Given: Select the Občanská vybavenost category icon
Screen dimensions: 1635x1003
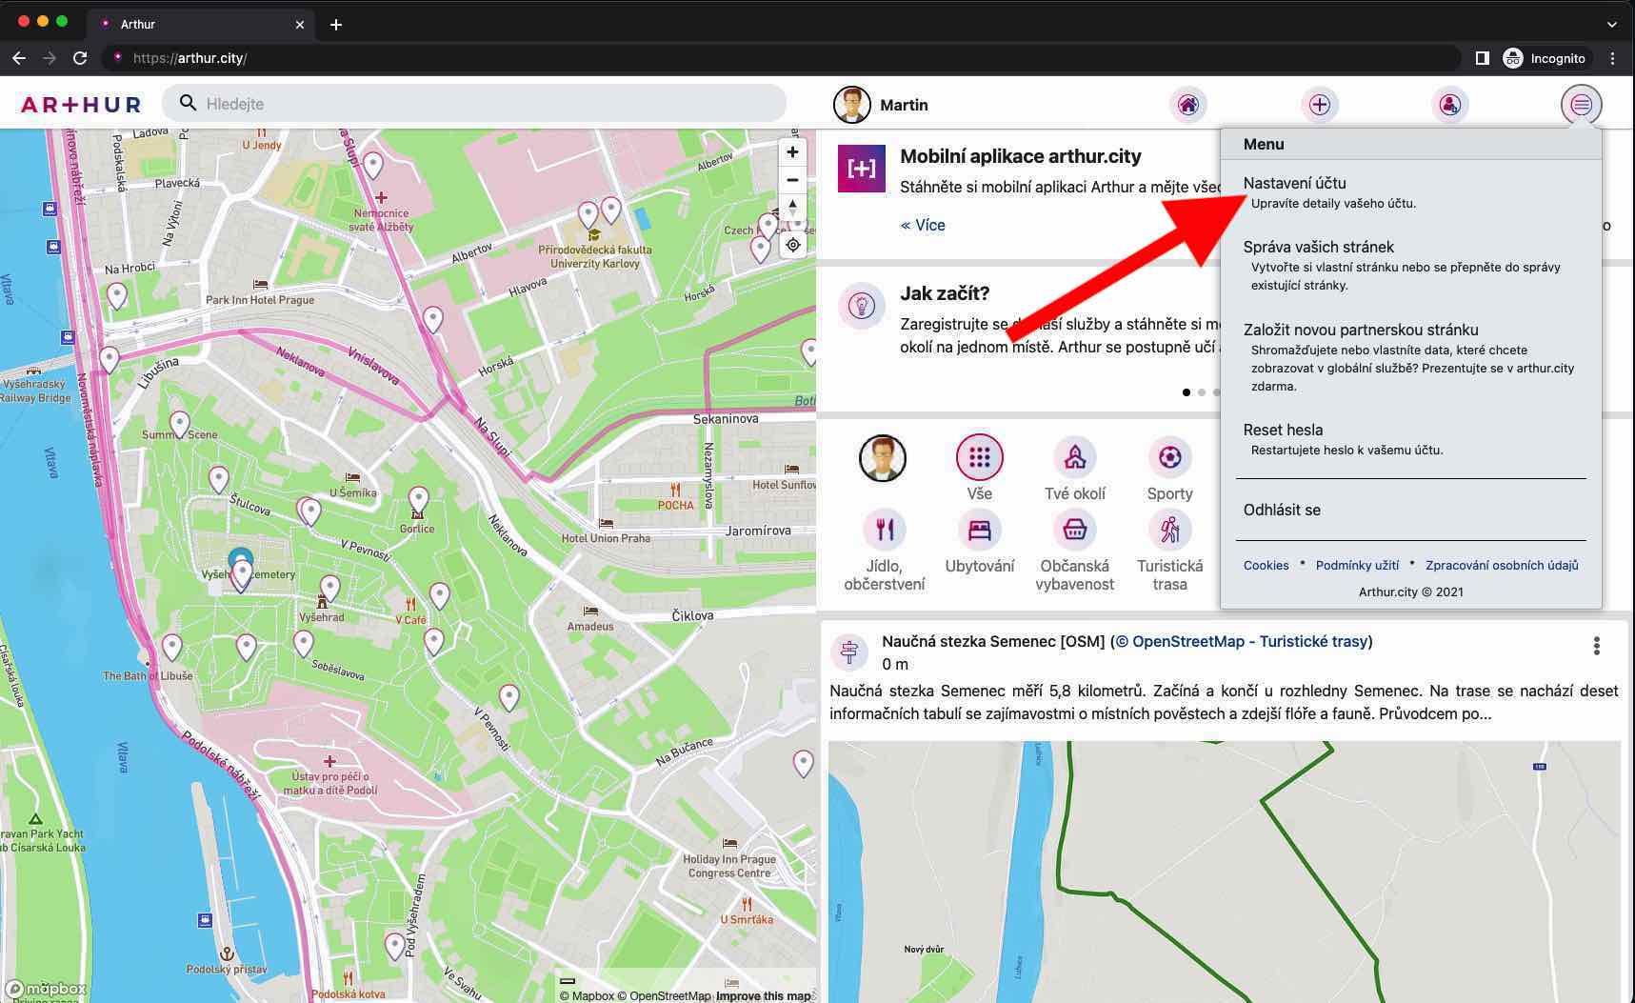Looking at the screenshot, I should click(1074, 530).
